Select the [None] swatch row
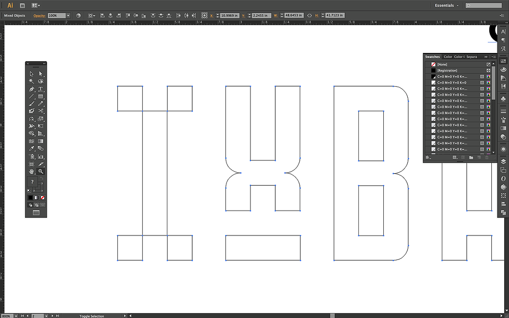This screenshot has height=318, width=509. click(x=458, y=64)
